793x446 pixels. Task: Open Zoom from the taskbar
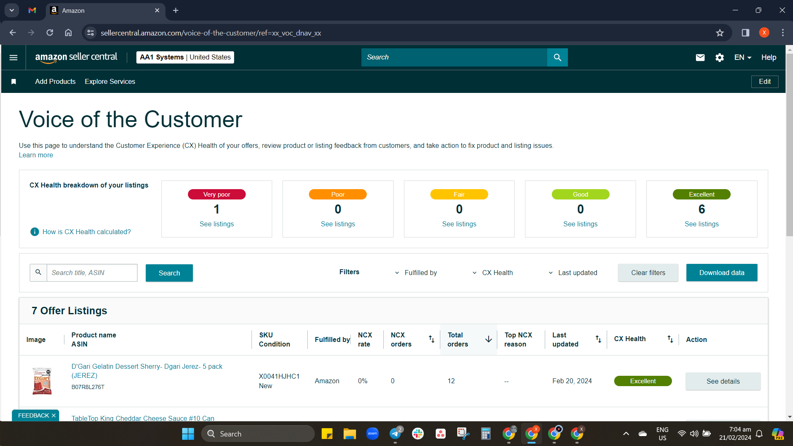point(372,434)
